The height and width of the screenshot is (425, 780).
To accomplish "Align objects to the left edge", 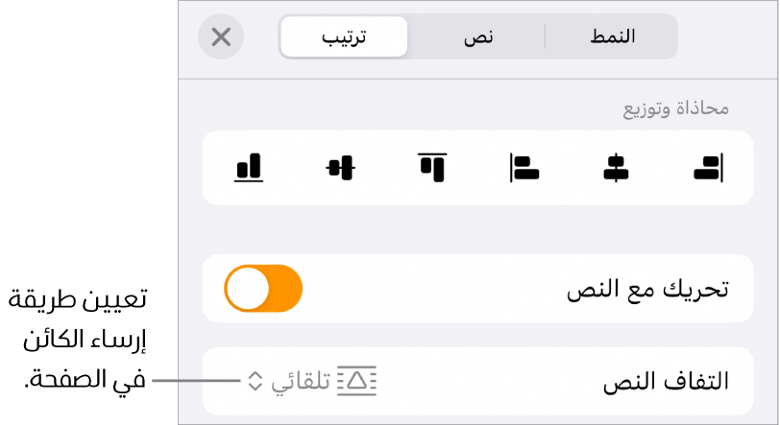I will point(524,169).
